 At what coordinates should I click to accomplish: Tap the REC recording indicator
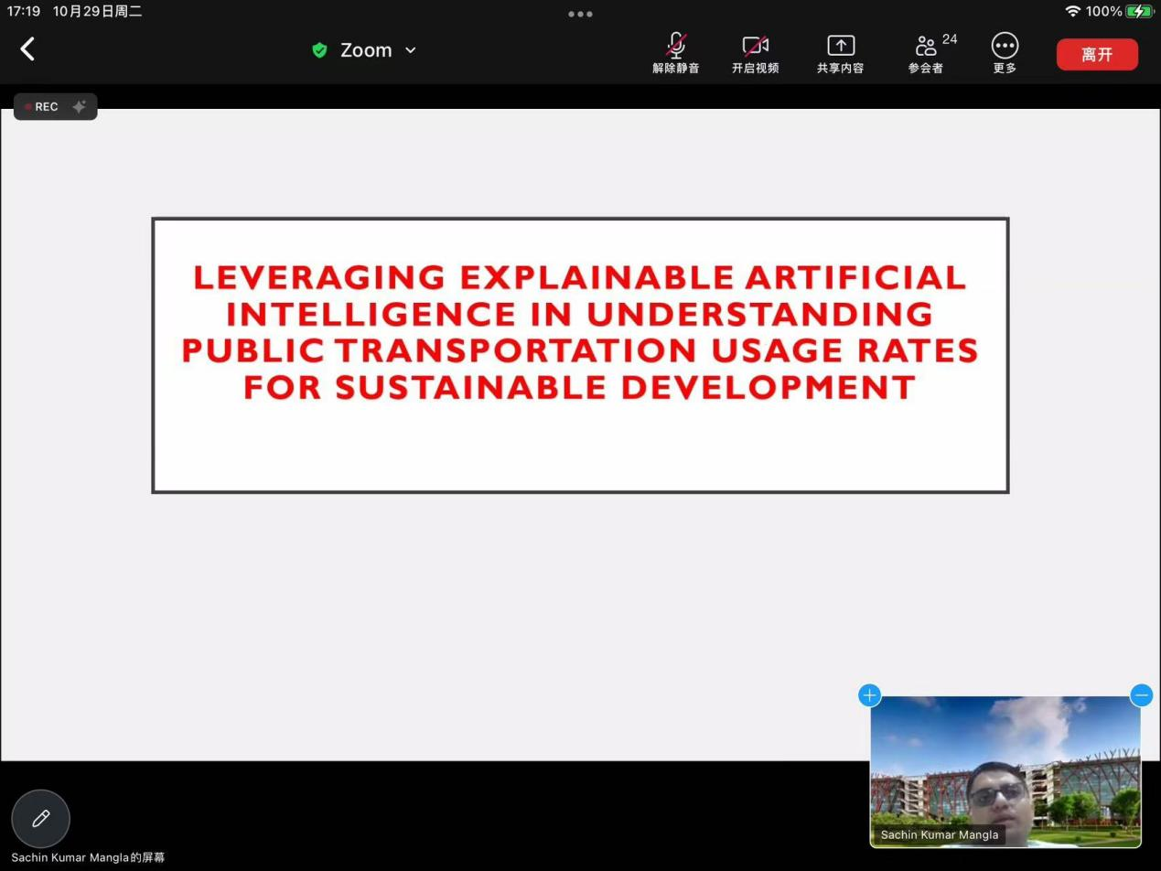pyautogui.click(x=42, y=107)
